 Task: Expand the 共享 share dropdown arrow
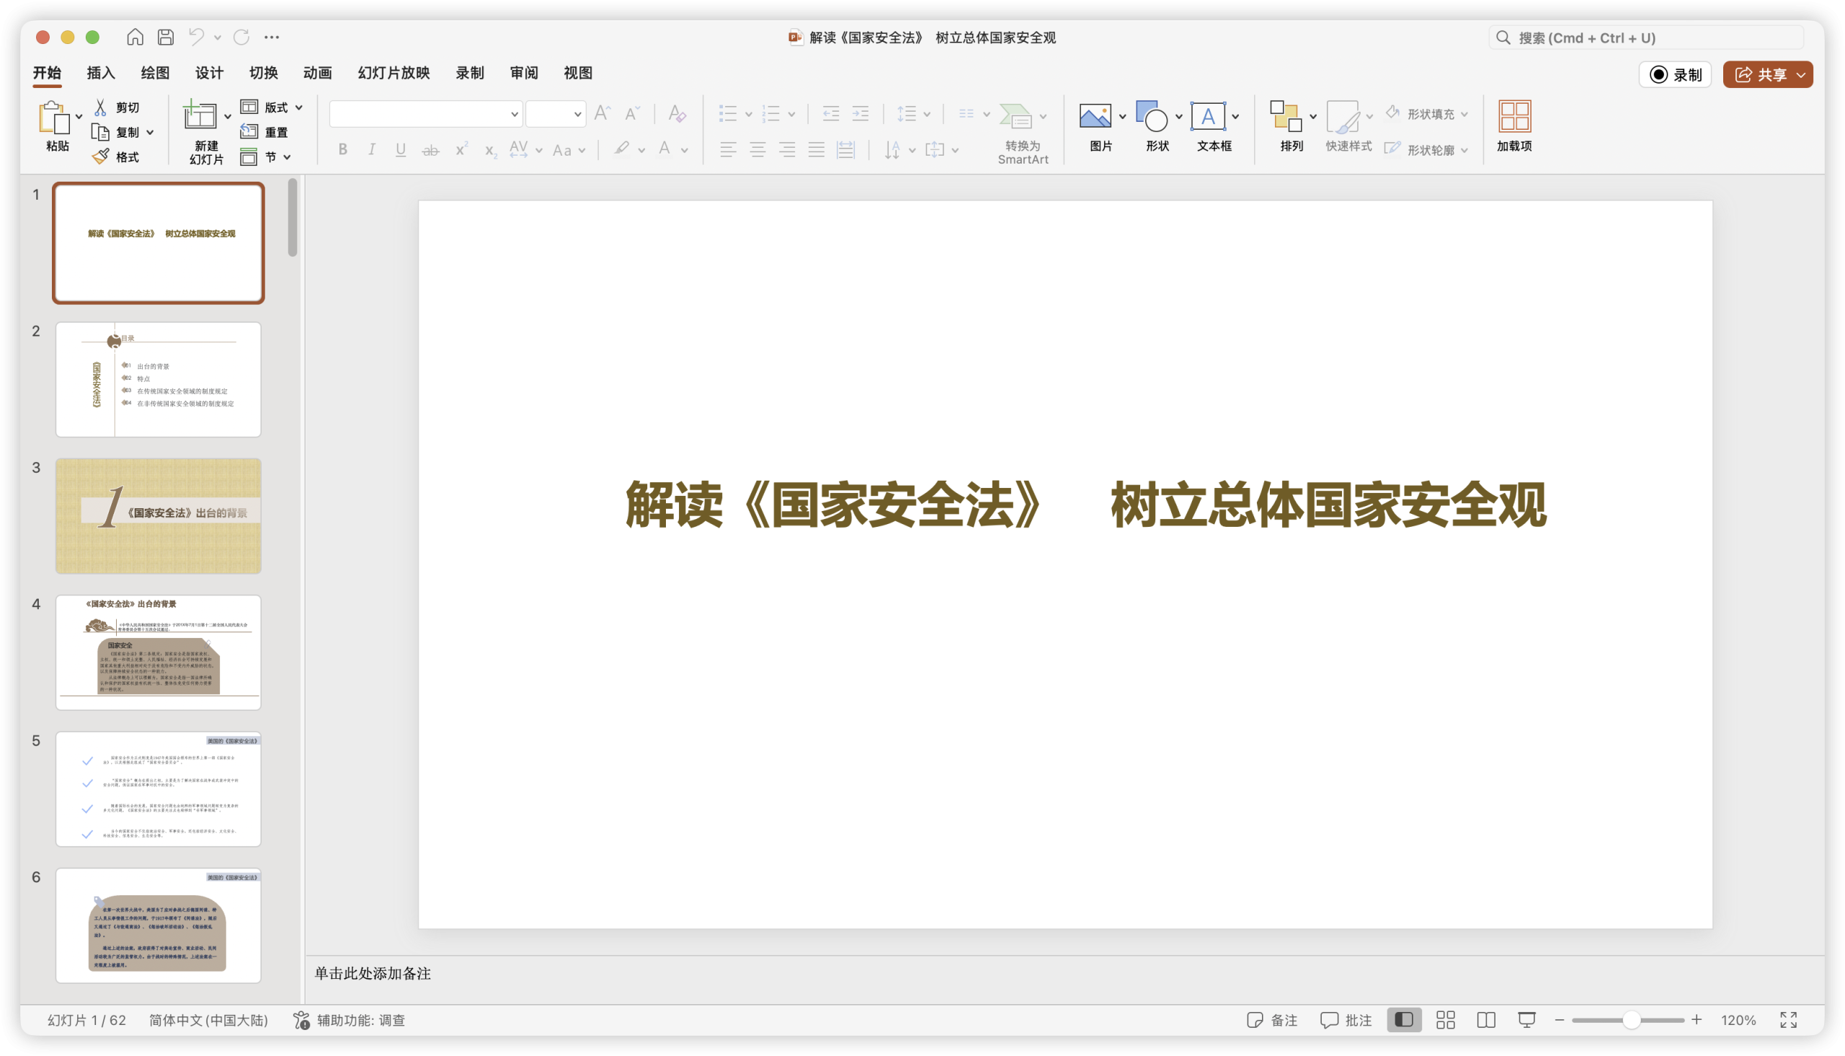point(1802,75)
